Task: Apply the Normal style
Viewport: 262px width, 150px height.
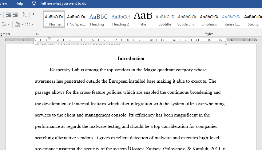Action: tap(54, 19)
